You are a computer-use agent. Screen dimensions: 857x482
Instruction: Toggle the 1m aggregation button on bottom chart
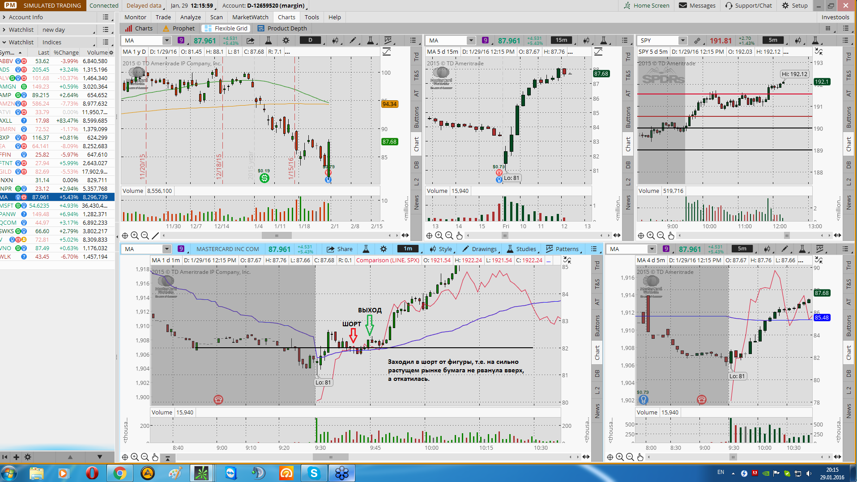click(x=408, y=248)
